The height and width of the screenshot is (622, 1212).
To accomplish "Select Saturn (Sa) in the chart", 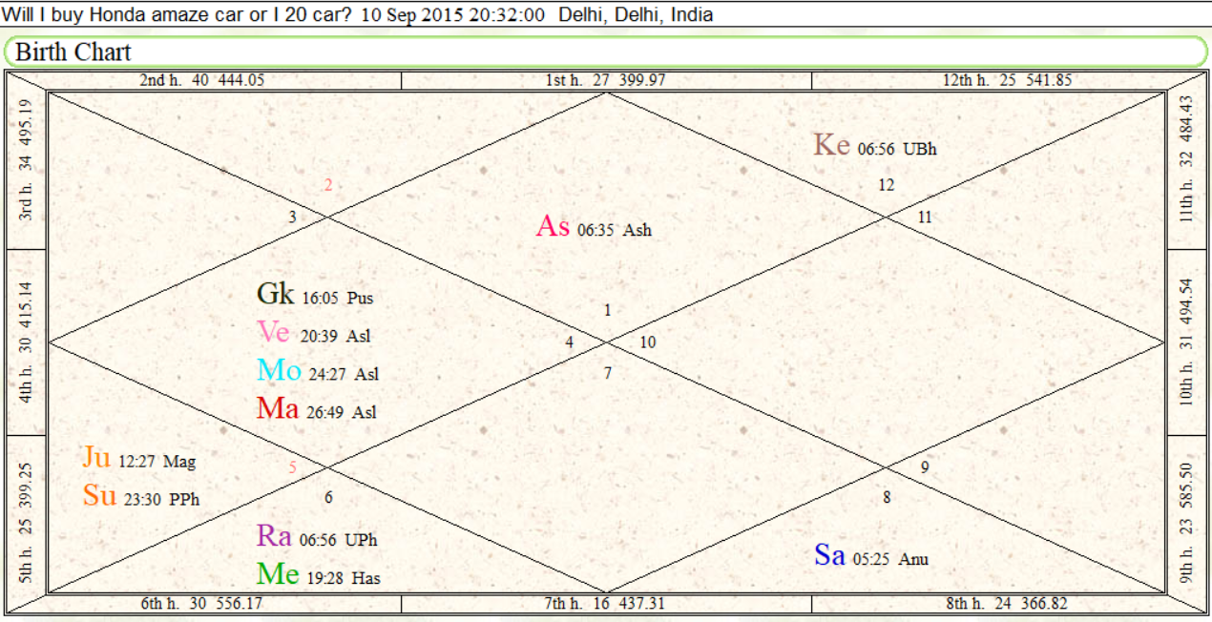I will point(829,555).
